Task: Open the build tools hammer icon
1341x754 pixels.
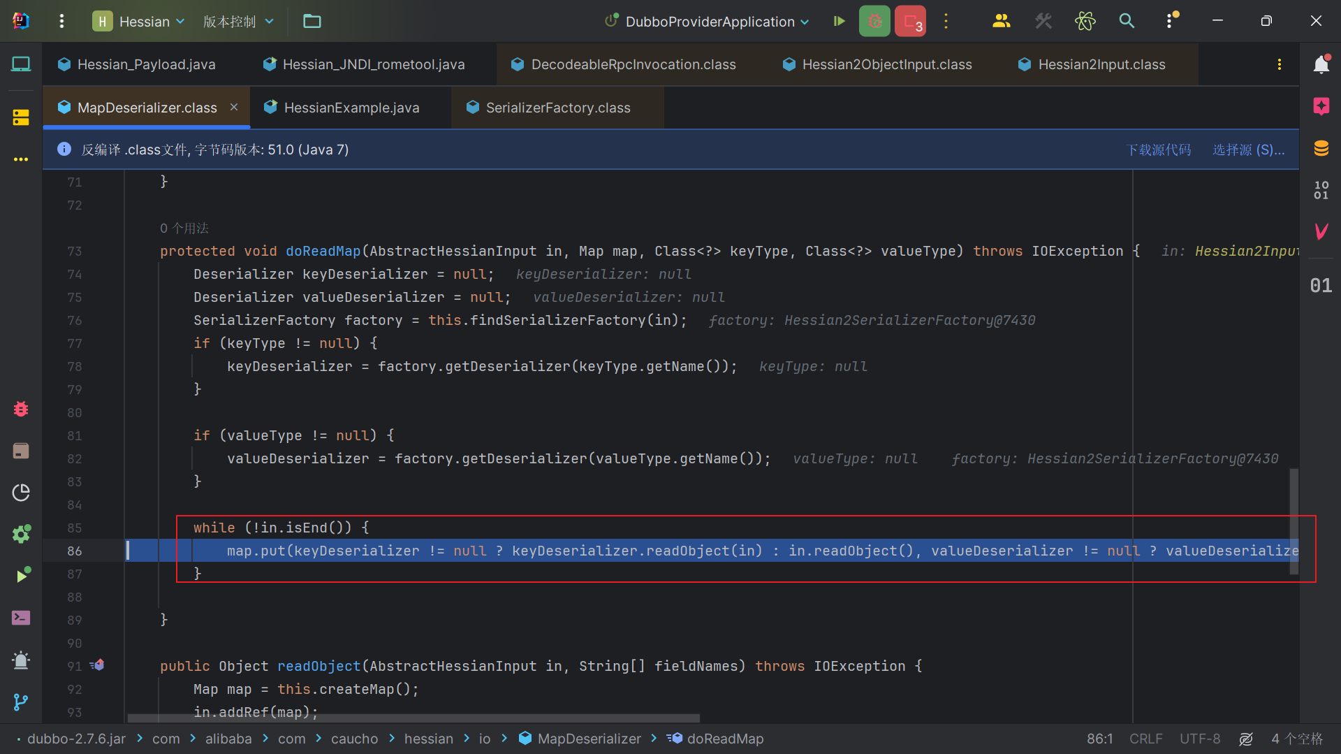Action: click(1043, 21)
